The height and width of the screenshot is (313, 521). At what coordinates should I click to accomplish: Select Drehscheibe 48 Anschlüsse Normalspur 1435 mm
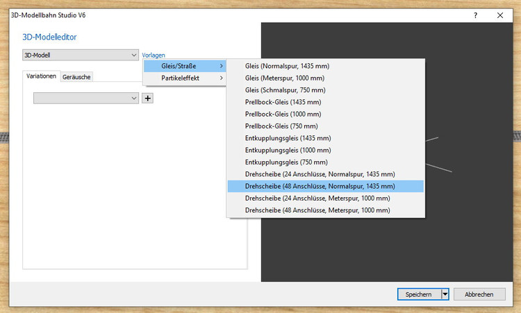[326, 186]
